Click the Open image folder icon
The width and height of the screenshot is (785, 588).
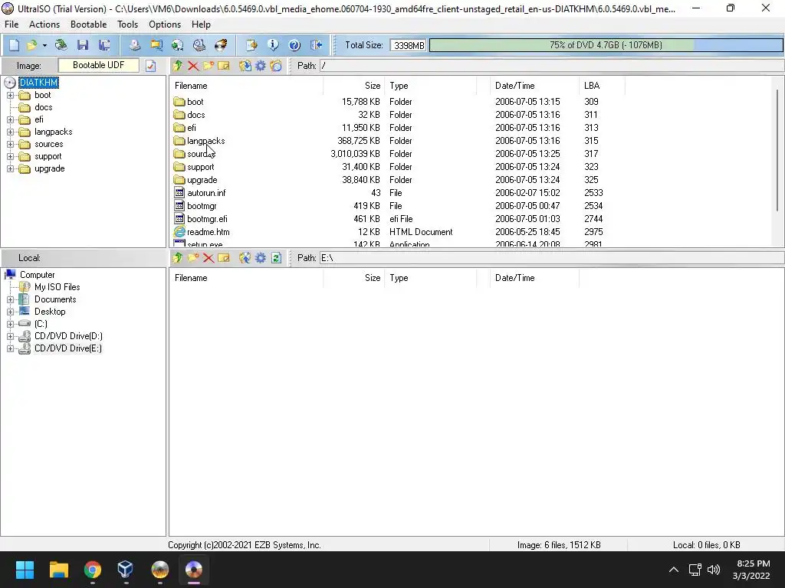(31, 45)
